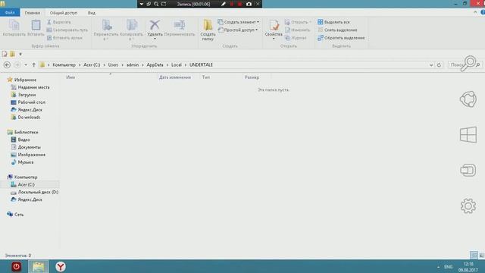Click Снять выделение in the ribbon

point(337,30)
